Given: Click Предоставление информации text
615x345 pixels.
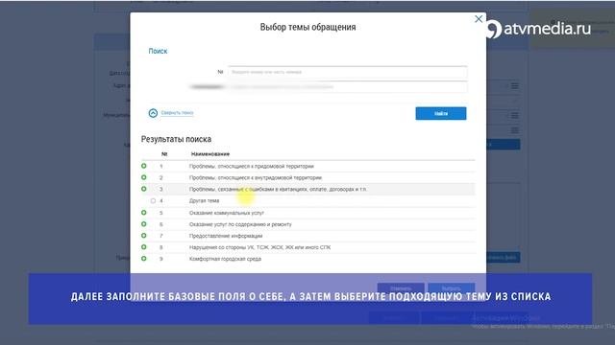Looking at the screenshot, I should 226,236.
